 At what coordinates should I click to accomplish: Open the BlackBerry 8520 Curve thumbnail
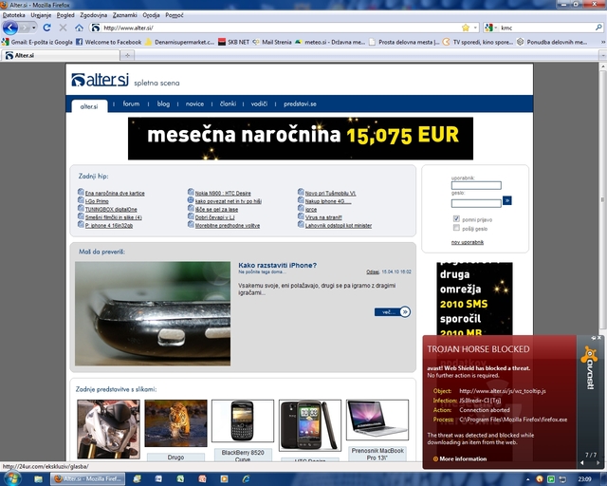[243, 421]
